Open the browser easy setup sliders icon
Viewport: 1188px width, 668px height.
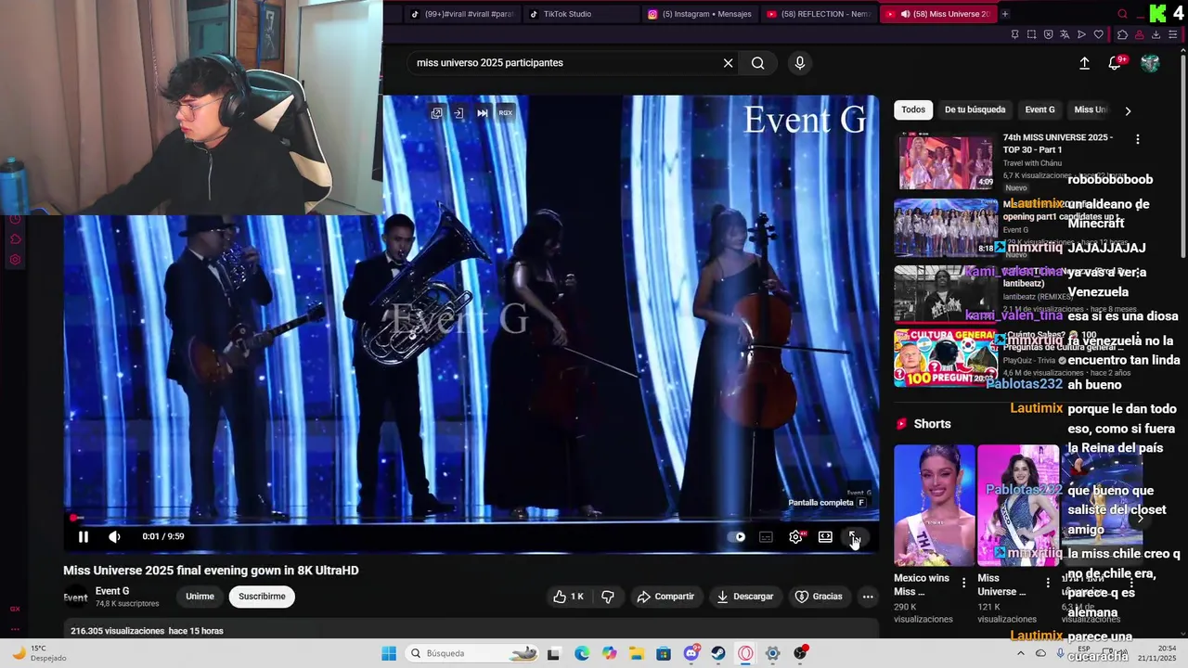tap(1172, 34)
